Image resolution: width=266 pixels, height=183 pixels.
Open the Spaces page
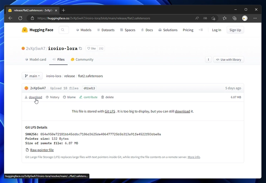[128, 30]
